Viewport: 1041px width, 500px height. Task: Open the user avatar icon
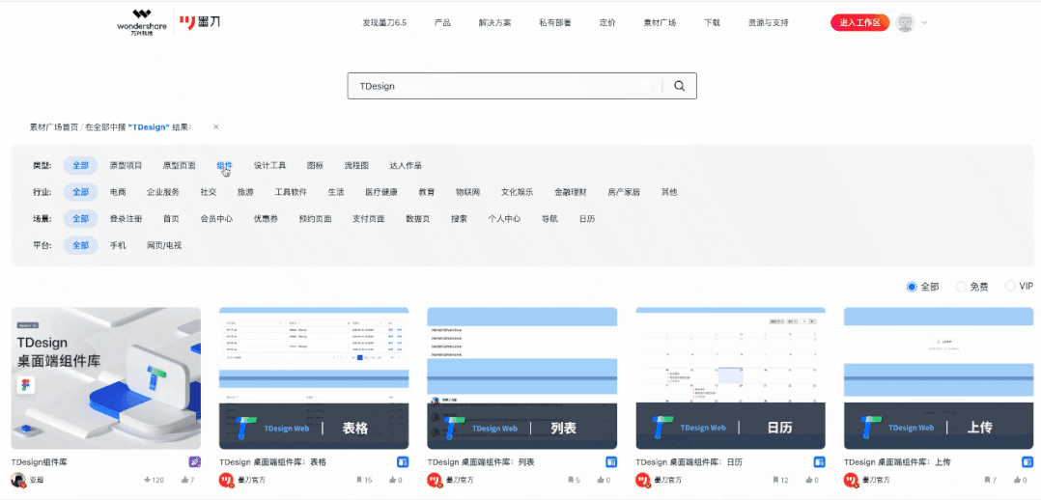(x=904, y=22)
